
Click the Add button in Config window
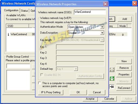click(125, 19)
